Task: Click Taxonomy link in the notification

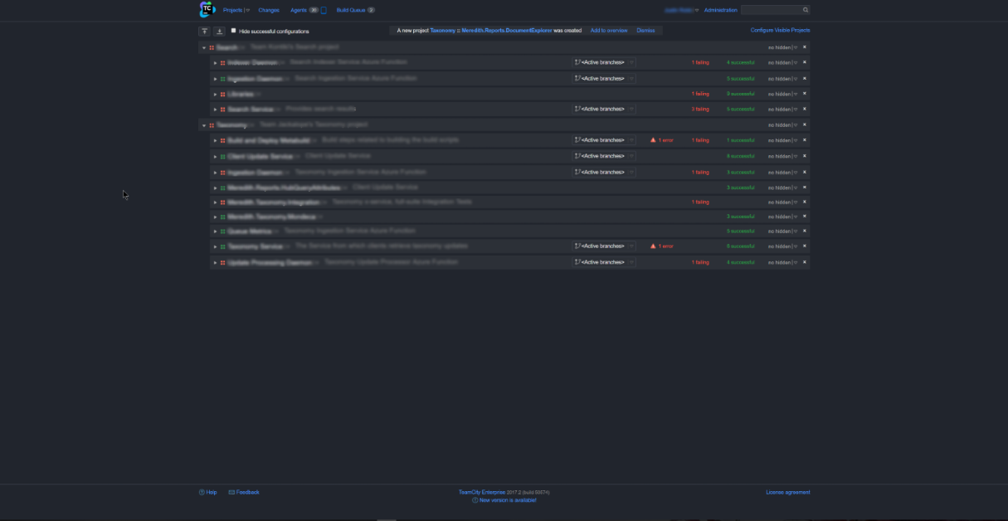Action: point(443,31)
